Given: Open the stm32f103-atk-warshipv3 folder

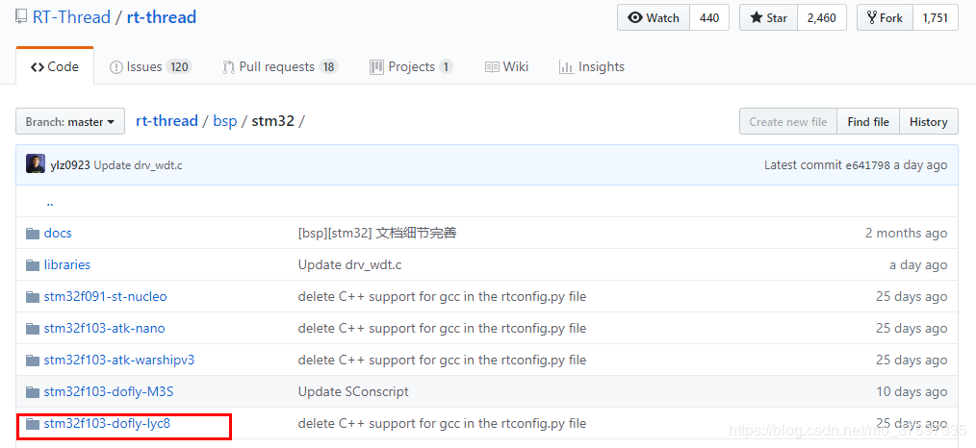Looking at the screenshot, I should point(119,360).
